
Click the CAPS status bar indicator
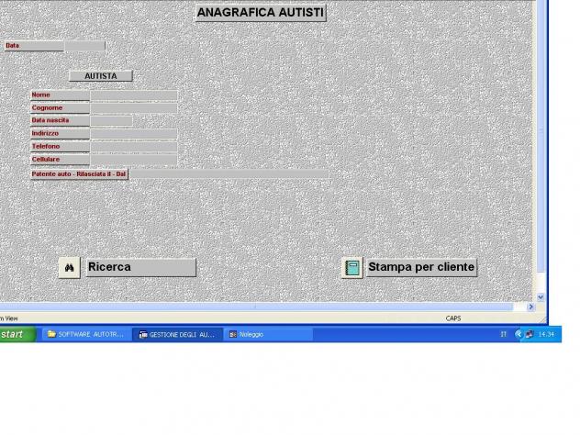pyautogui.click(x=453, y=318)
